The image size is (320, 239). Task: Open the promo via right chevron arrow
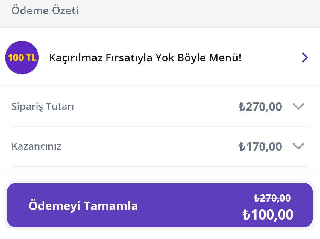[305, 58]
